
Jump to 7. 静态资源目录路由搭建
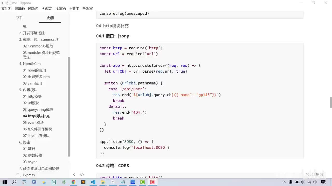tap(39, 168)
